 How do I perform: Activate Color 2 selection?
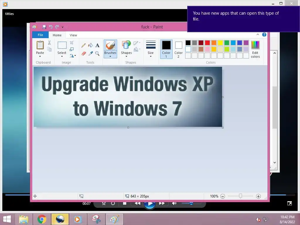coord(178,49)
